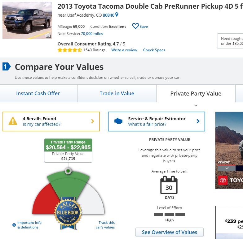Click the location pin icon next to 80840
Screen dimensions: 243x239
117,15
